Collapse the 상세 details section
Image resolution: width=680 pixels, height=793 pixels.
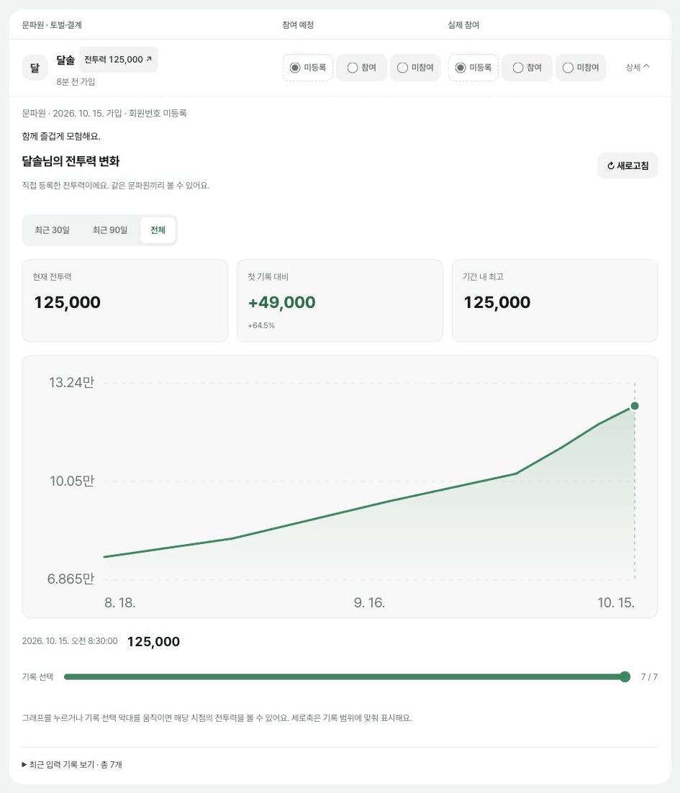[x=638, y=67]
